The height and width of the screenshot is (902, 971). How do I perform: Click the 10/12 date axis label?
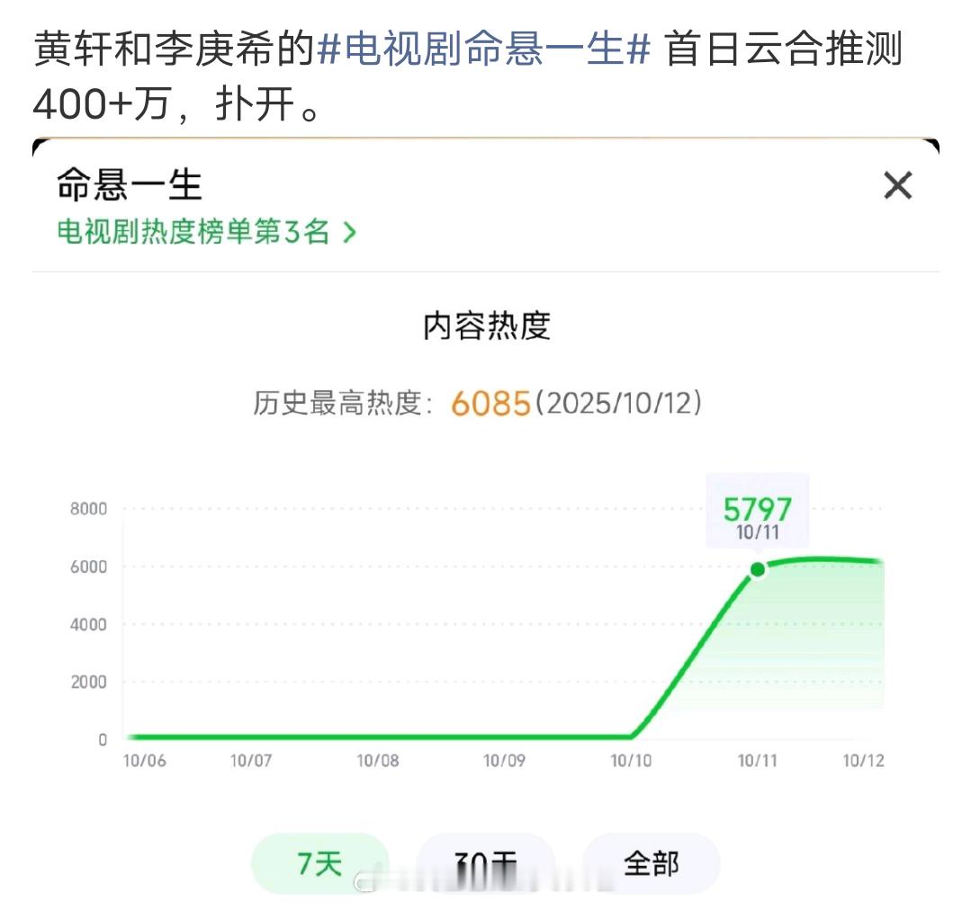(864, 760)
